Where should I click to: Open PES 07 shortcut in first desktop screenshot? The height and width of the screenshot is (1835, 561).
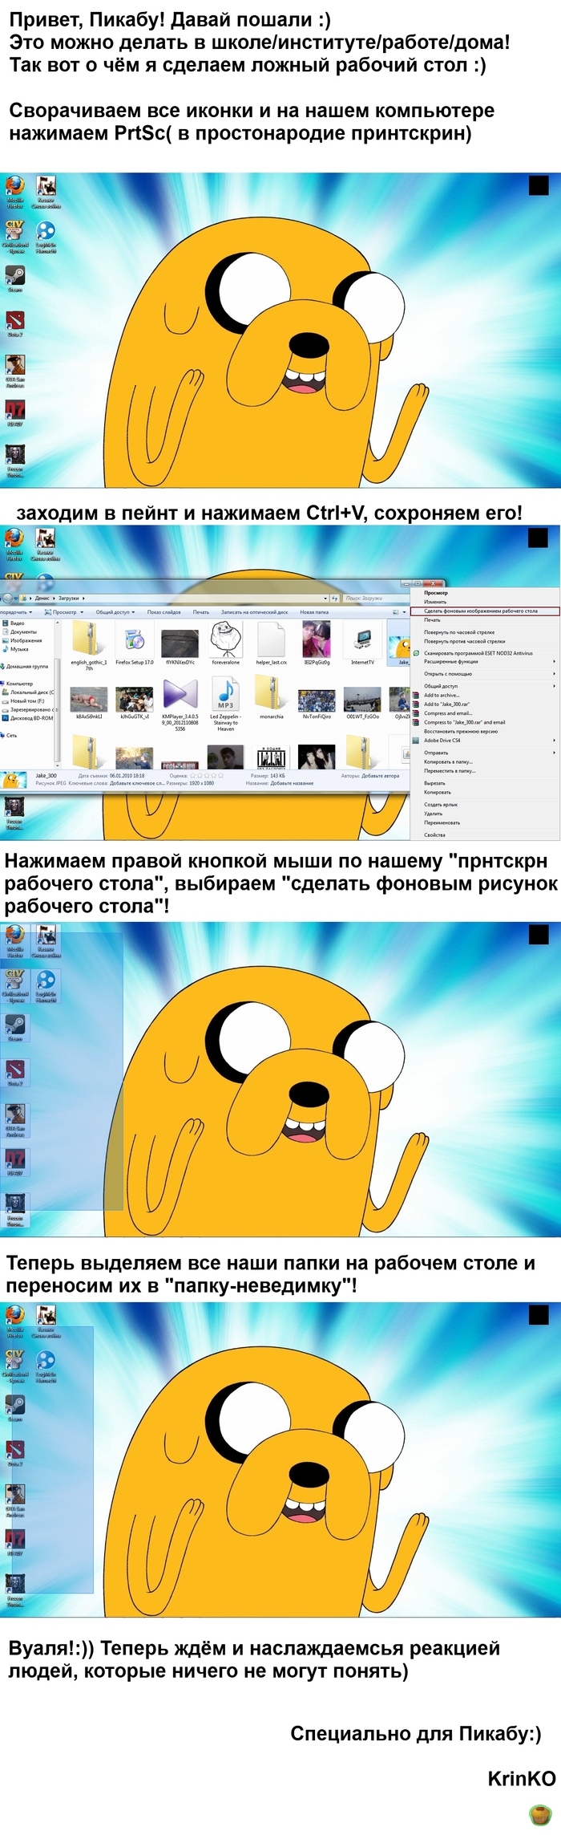tap(15, 413)
